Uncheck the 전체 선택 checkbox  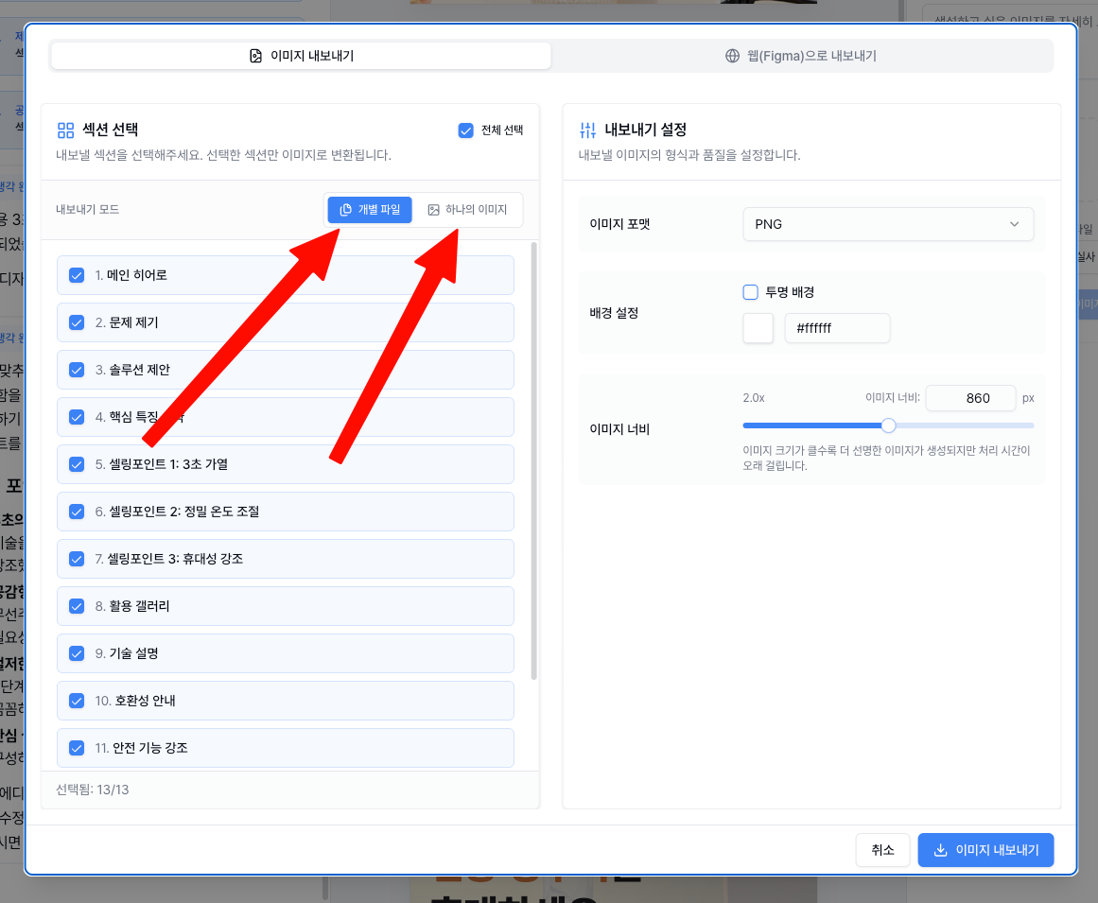click(465, 130)
